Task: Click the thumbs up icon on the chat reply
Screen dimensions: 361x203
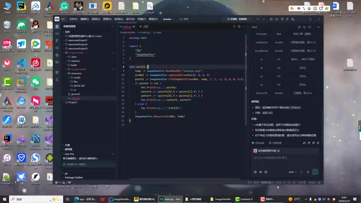Action: pos(305,143)
